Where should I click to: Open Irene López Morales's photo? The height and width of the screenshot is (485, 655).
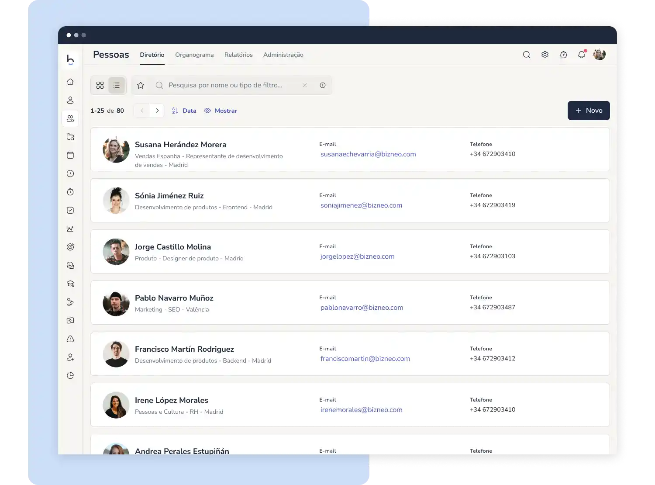116,405
